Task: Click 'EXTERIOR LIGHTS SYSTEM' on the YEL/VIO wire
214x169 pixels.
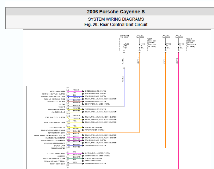Action: pyautogui.click(x=95, y=91)
